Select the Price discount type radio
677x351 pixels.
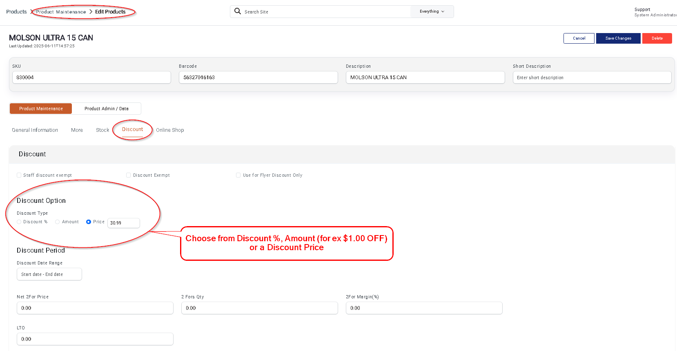(x=89, y=222)
